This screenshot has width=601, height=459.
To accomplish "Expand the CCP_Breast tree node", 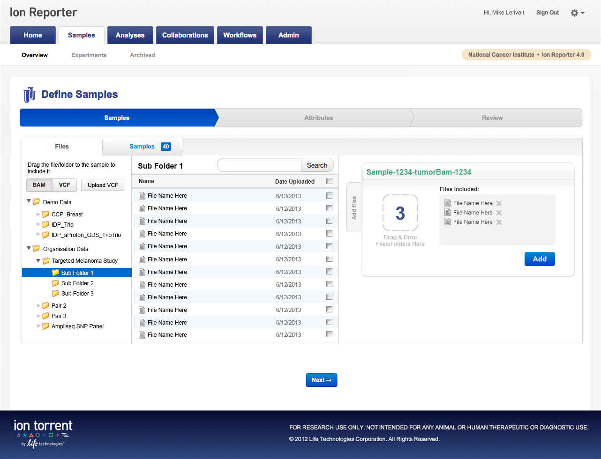I will (38, 214).
